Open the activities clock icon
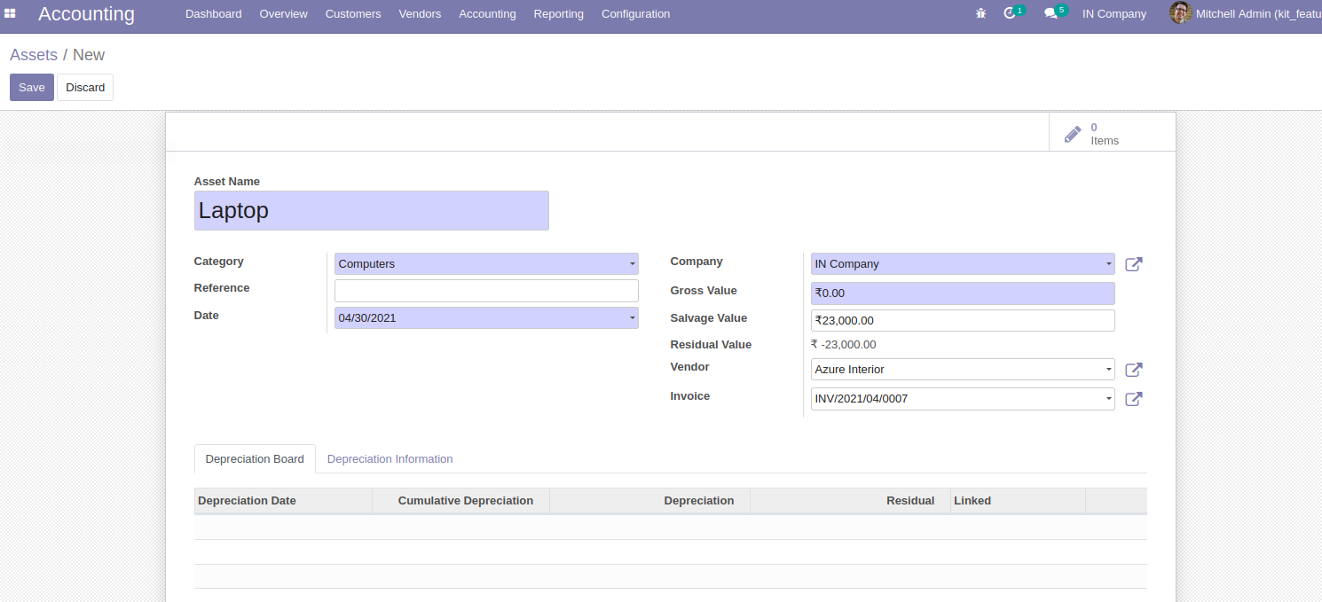Viewport: 1322px width, 602px height. (1010, 14)
